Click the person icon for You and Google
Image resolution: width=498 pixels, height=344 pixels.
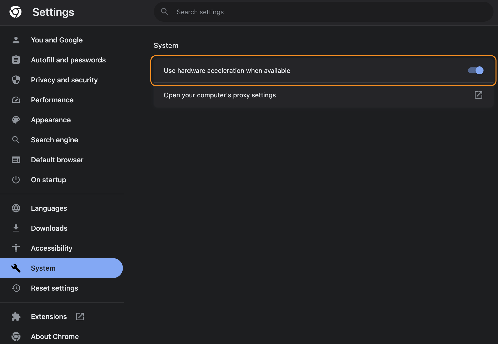(16, 40)
